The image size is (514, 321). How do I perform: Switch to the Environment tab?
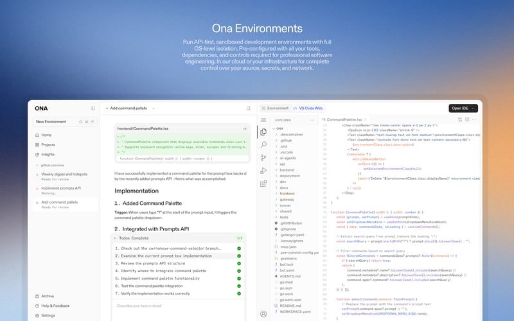275,108
